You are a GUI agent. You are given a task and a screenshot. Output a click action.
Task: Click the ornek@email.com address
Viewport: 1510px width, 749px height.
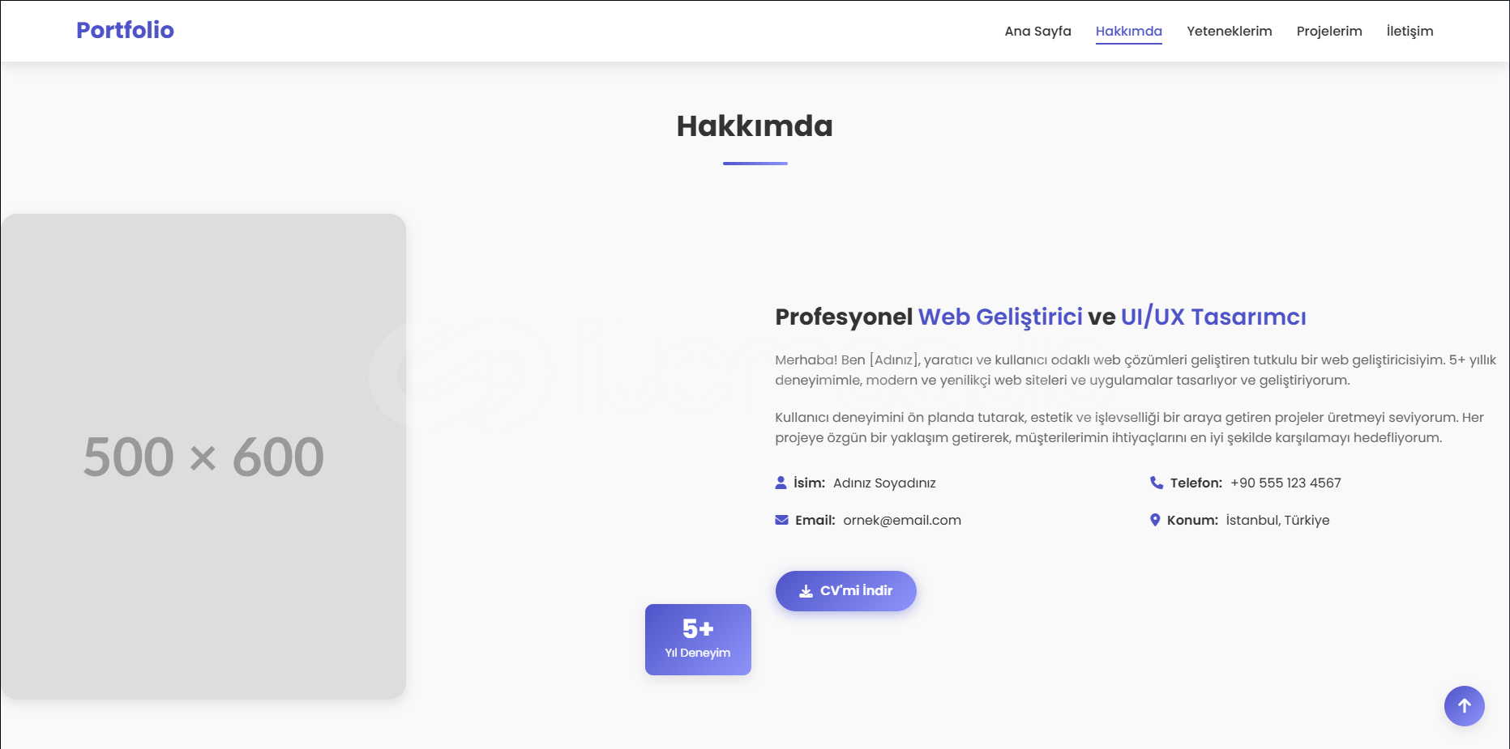[x=902, y=520]
